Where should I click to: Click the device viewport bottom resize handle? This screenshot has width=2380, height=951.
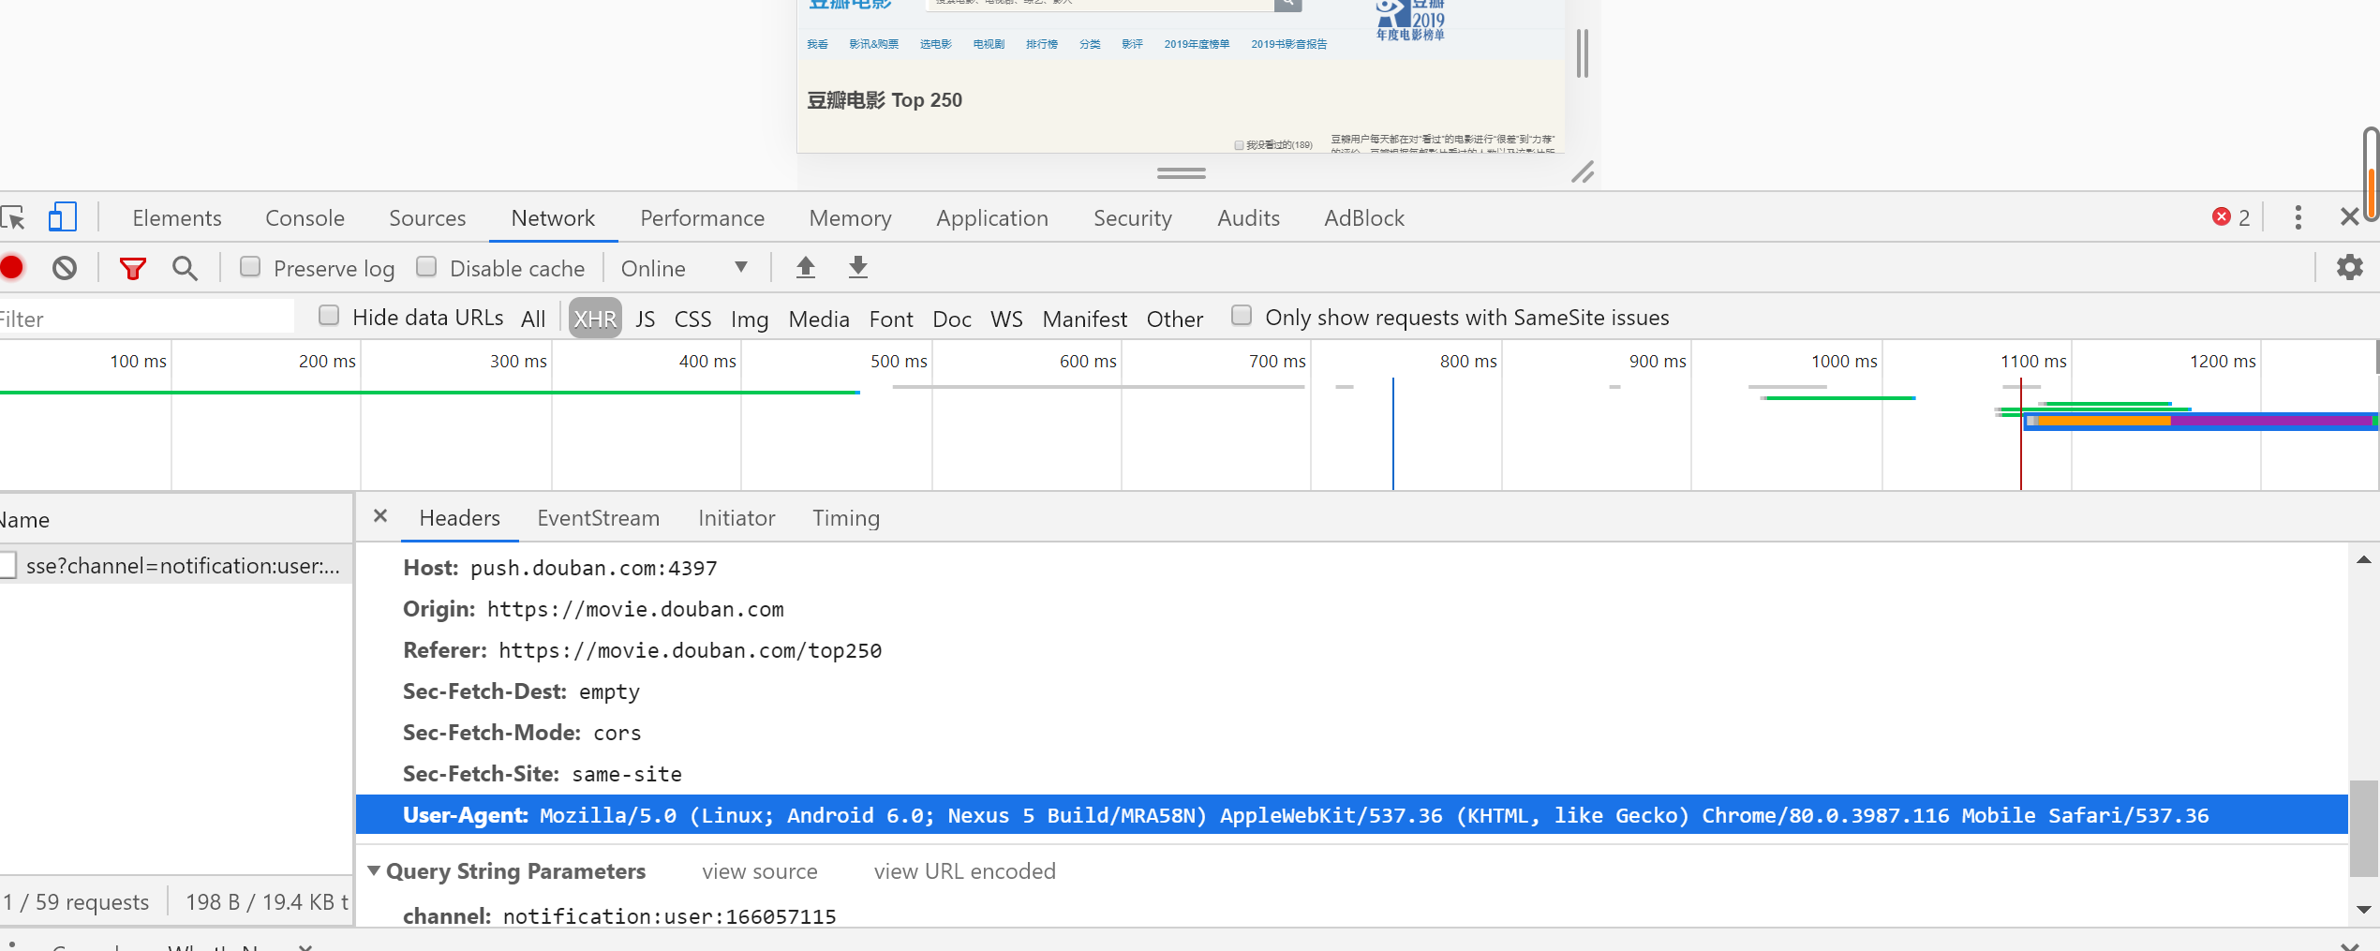1181,173
